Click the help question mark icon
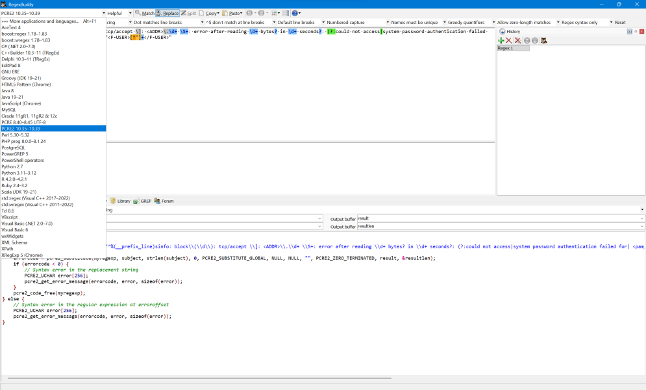 [x=295, y=13]
